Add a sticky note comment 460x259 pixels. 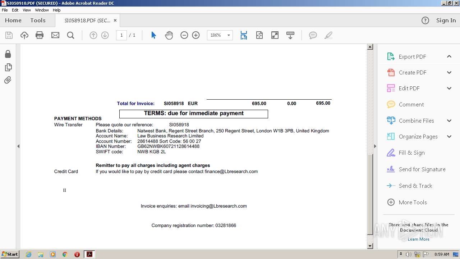pos(313,35)
